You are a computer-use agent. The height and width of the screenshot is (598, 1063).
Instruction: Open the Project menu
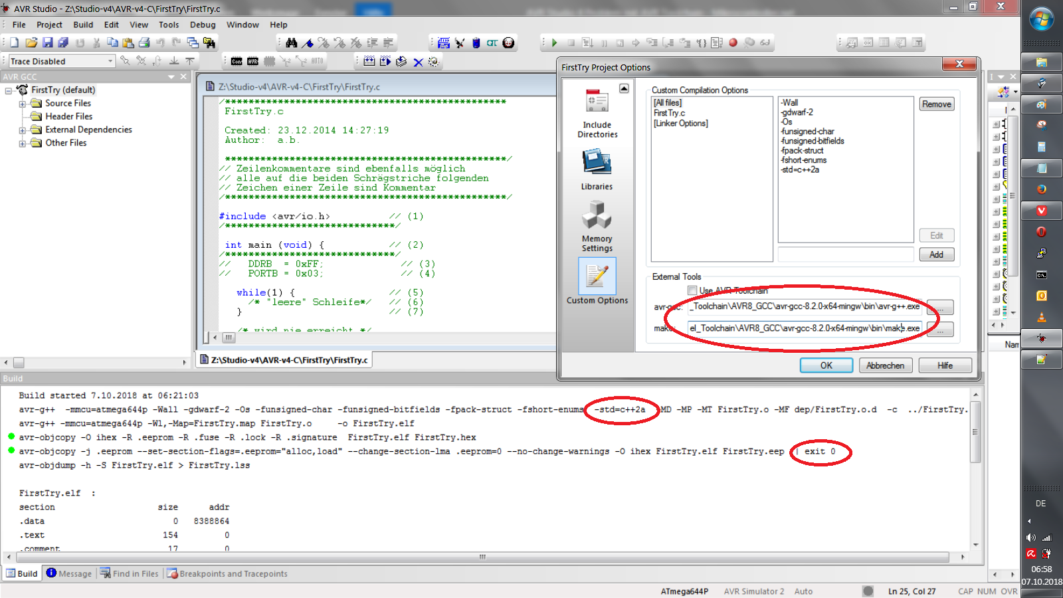pos(49,25)
